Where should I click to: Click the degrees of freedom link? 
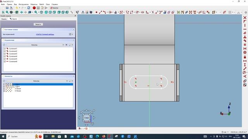pos(45,34)
